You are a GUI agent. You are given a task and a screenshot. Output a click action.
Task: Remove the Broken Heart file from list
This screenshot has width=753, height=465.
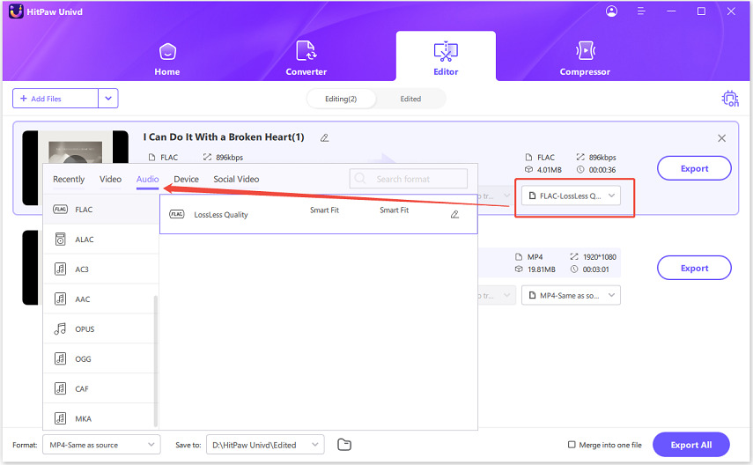coord(721,138)
